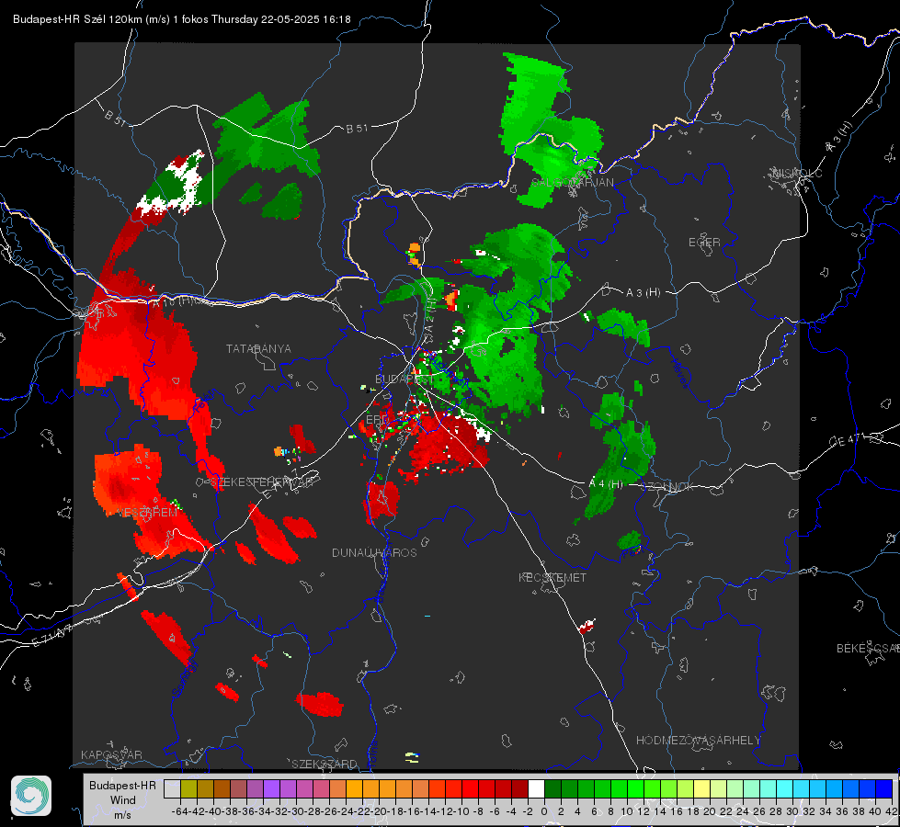Click the radar title text with date 22-05-2025
The image size is (900, 827).
[x=182, y=19]
